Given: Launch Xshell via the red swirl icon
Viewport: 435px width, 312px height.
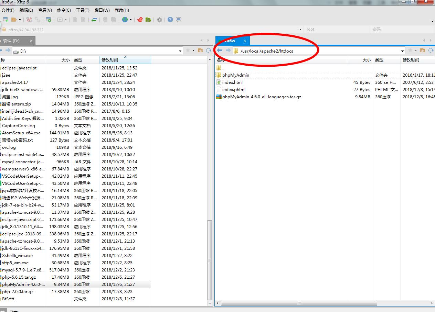Looking at the screenshot, I should 140,20.
